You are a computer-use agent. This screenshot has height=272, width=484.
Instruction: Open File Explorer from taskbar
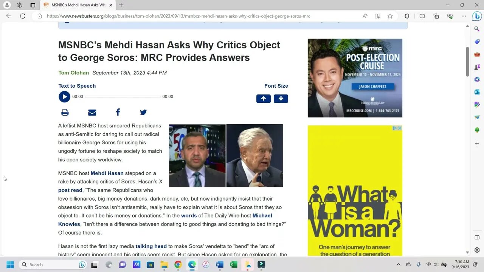164,264
